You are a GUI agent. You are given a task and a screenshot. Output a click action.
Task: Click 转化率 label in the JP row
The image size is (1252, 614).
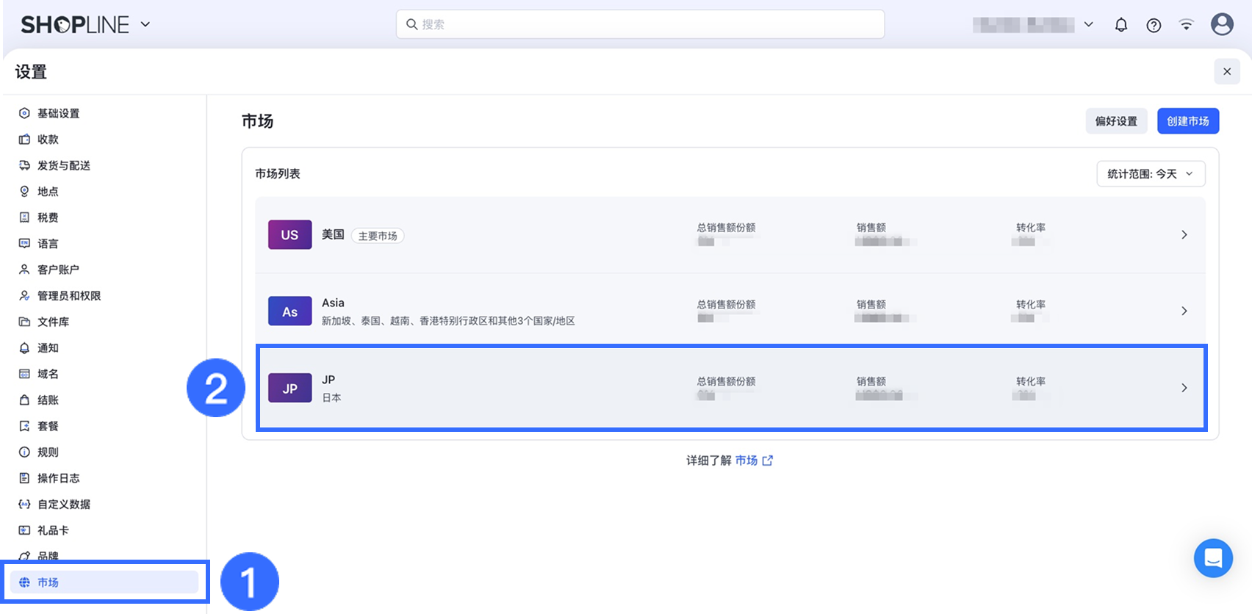coord(1031,381)
